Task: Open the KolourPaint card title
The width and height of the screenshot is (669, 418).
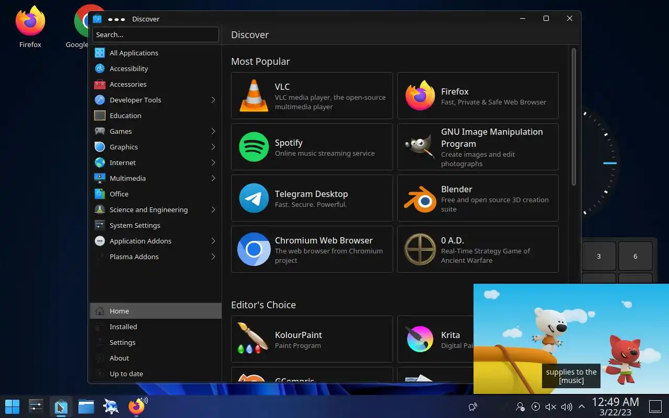Action: pyautogui.click(x=298, y=335)
